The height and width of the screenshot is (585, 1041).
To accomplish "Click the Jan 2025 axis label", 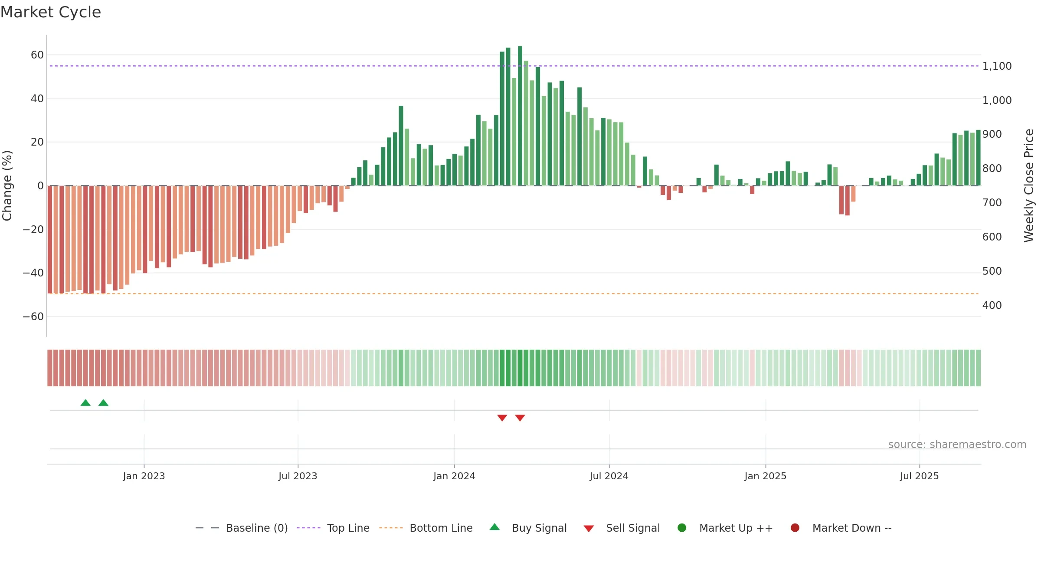I will [x=766, y=476].
